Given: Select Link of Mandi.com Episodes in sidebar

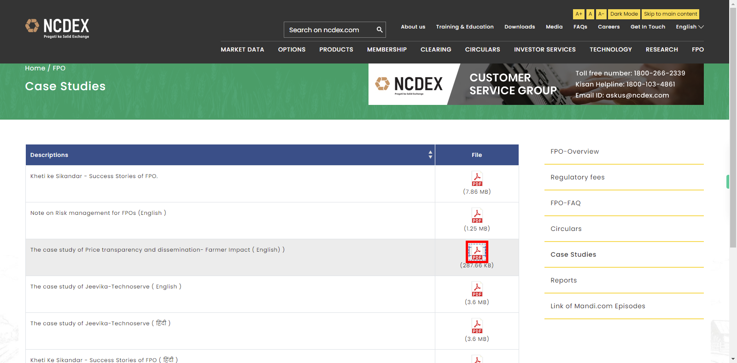Looking at the screenshot, I should click(x=624, y=306).
